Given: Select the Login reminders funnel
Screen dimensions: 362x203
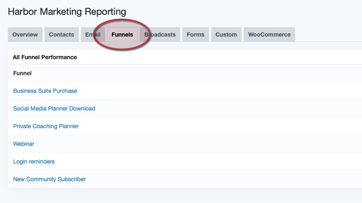Looking at the screenshot, I should (x=34, y=161).
